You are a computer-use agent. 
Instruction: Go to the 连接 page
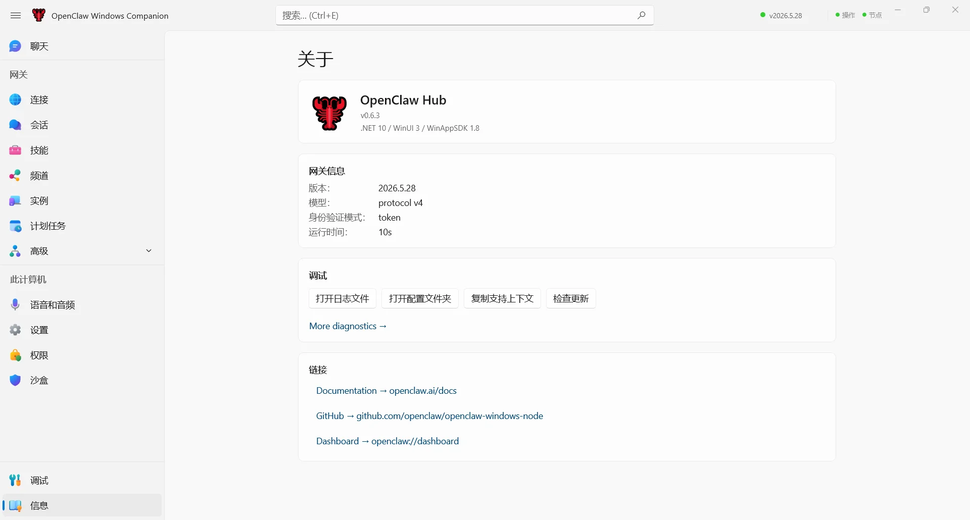pyautogui.click(x=82, y=100)
